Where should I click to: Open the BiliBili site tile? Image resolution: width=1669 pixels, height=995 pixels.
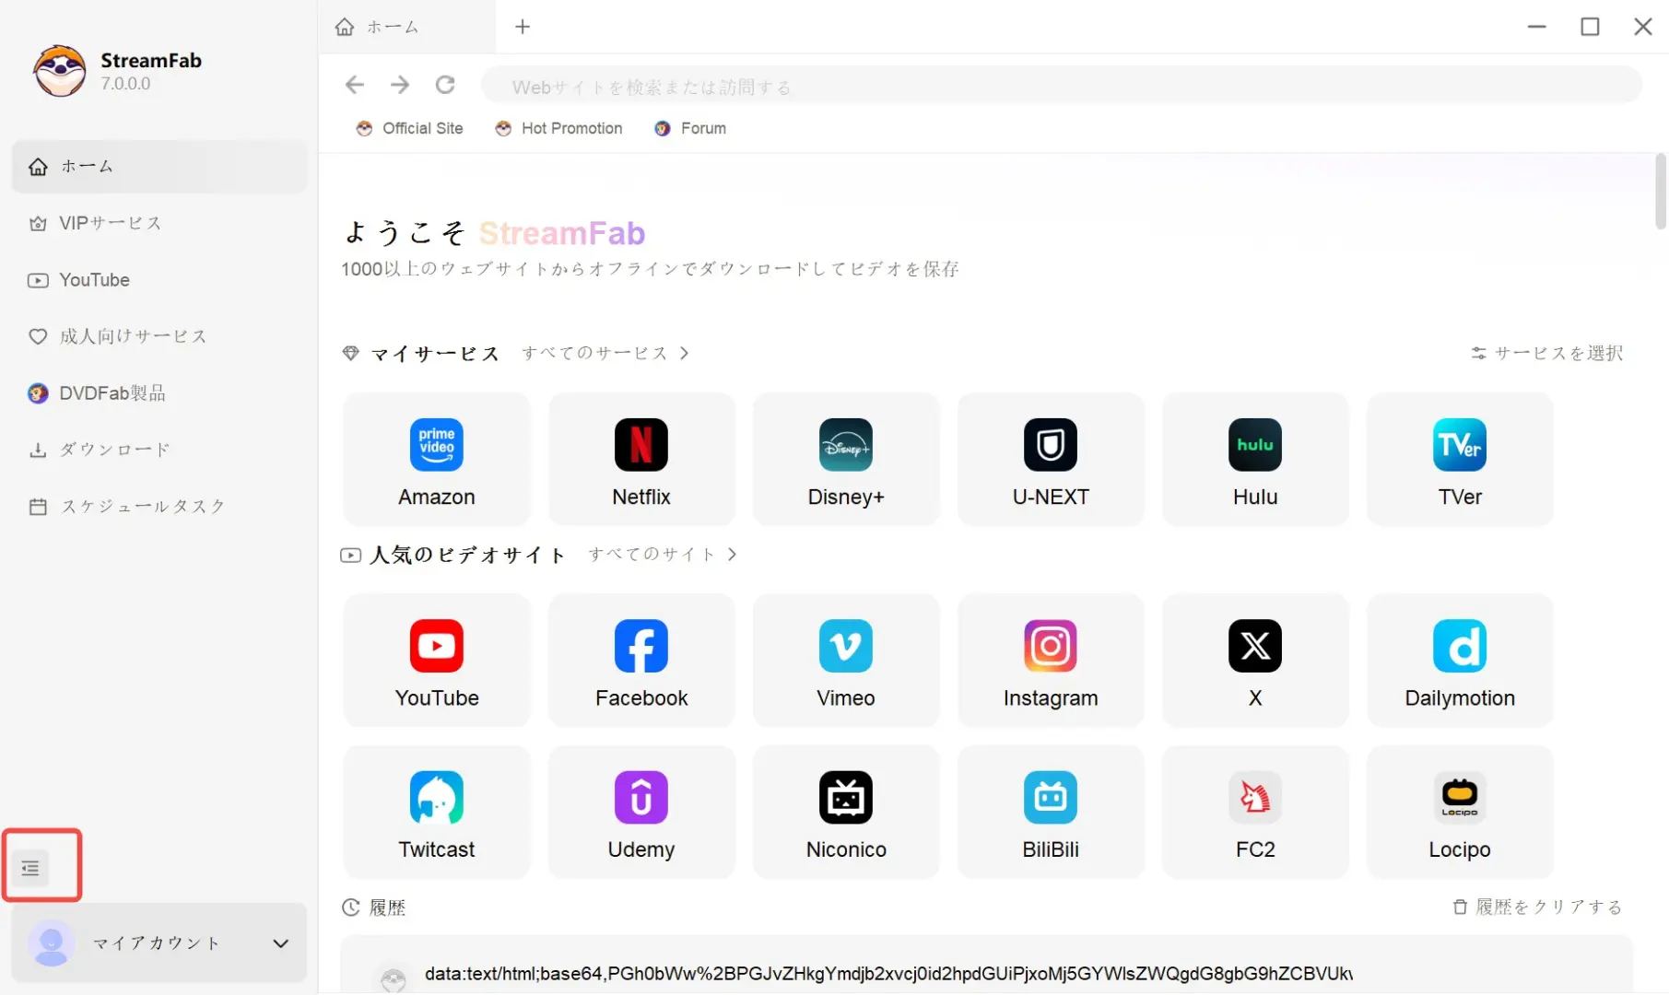point(1051,812)
